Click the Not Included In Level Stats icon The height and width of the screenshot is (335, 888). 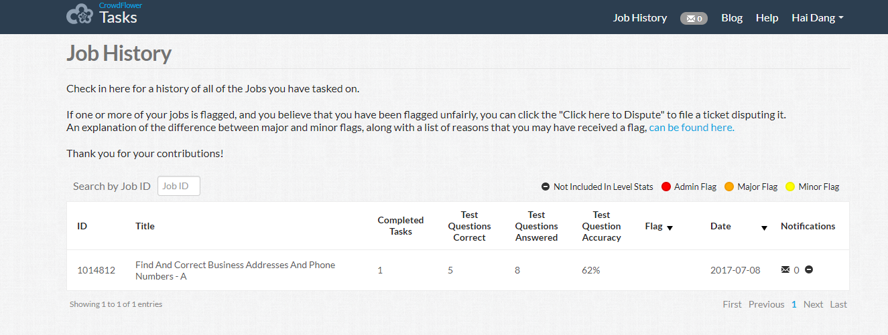(x=546, y=187)
